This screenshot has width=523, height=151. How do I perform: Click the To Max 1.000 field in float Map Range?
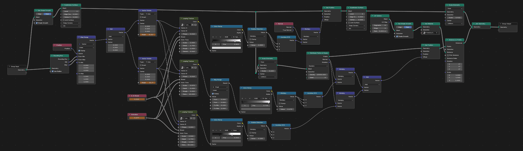[x=220, y=108]
